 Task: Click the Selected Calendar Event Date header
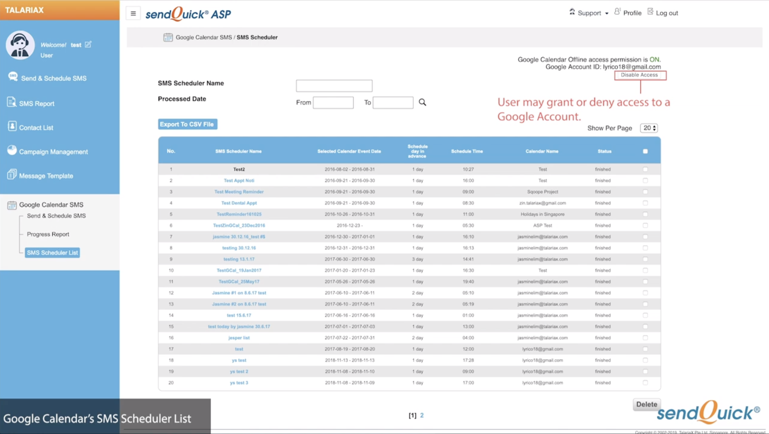[x=349, y=151]
